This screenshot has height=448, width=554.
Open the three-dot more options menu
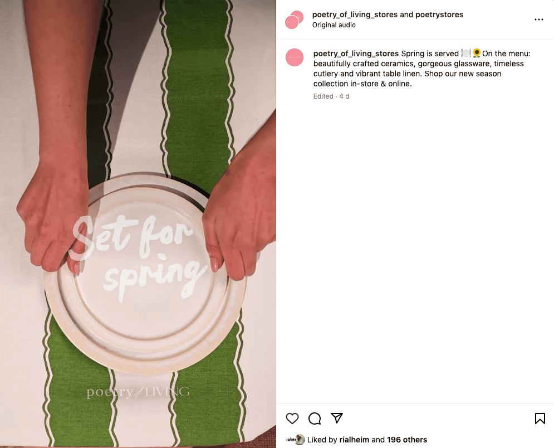pos(539,20)
